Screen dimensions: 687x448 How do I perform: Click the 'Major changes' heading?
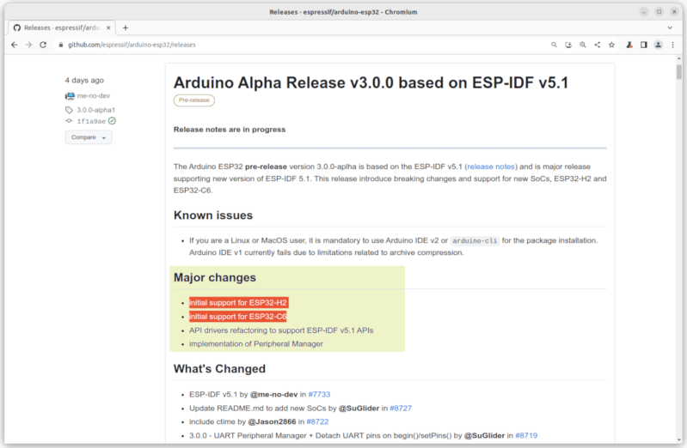coord(215,277)
